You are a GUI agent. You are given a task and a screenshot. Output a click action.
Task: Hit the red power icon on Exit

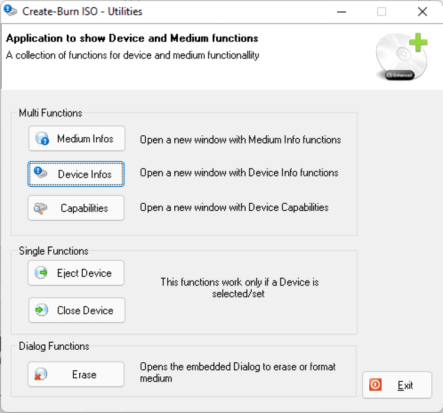point(376,385)
